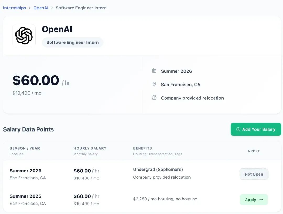Click the arrow icon in Apply button
Viewport: 283px width, 214px height.
(x=261, y=200)
